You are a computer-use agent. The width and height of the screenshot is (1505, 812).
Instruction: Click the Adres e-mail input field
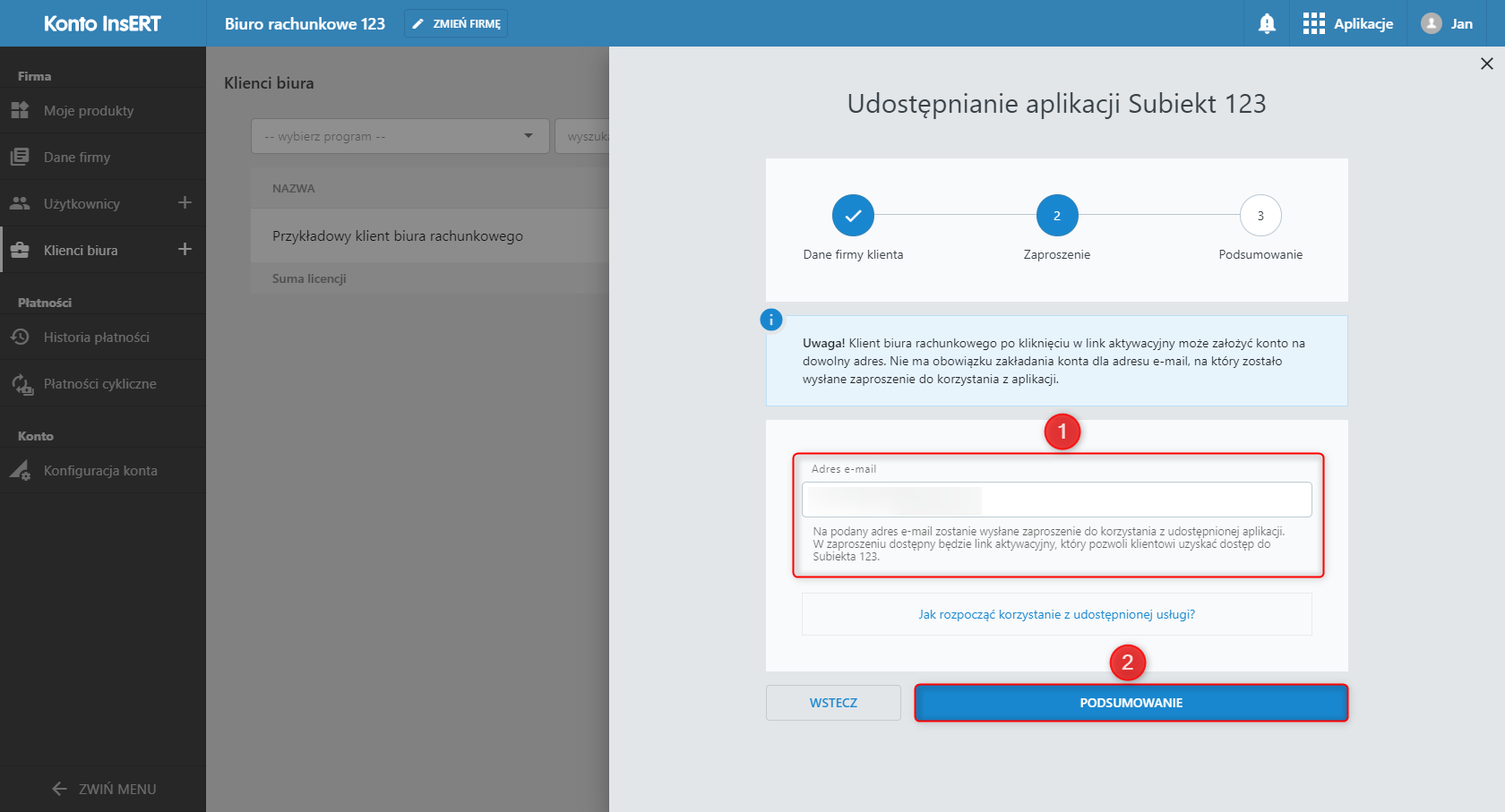click(1057, 500)
